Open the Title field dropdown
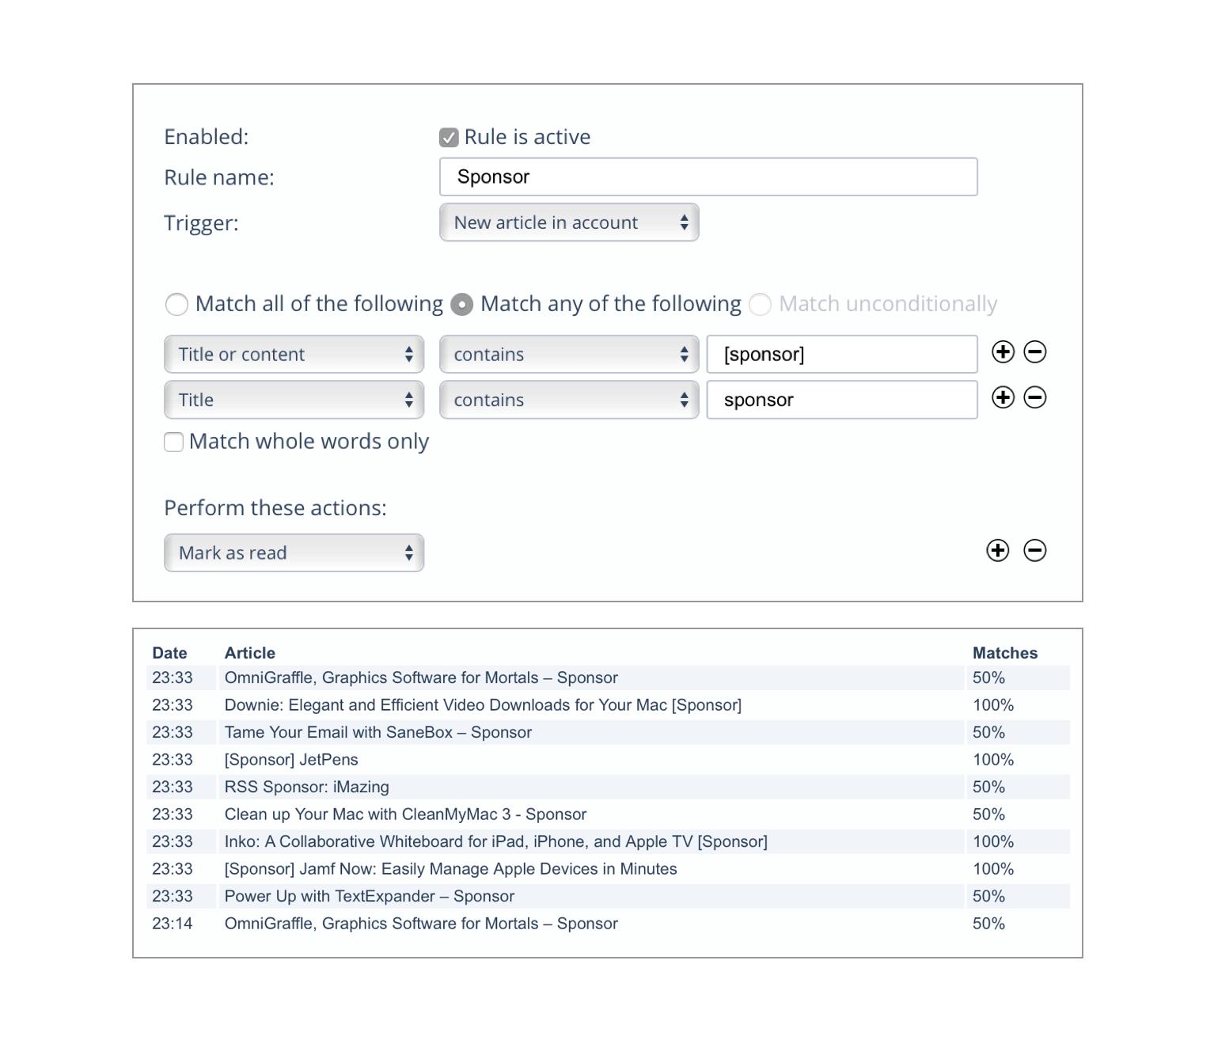1214x1040 pixels. tap(294, 400)
